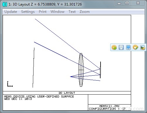This screenshot has width=147, height=113.
Task: Click the landscape picture share icon
Action: coord(142,47)
